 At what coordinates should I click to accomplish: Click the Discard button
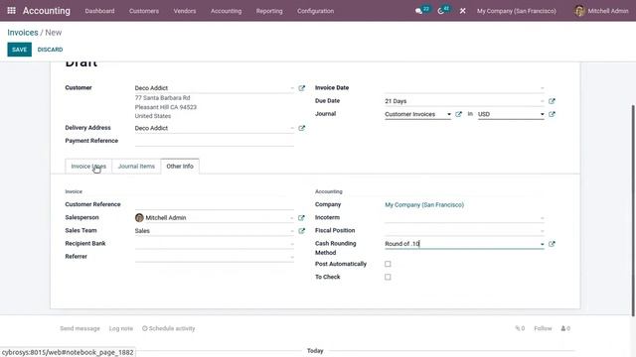(50, 50)
